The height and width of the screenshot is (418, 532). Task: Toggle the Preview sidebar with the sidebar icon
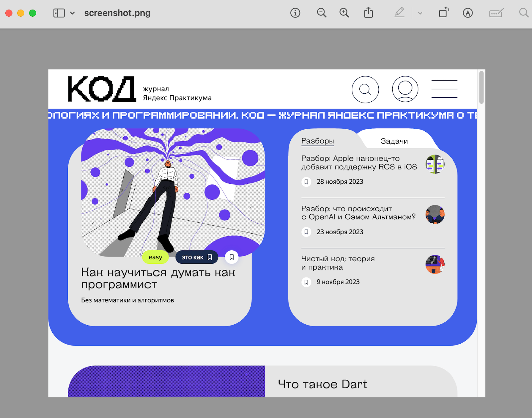[59, 13]
